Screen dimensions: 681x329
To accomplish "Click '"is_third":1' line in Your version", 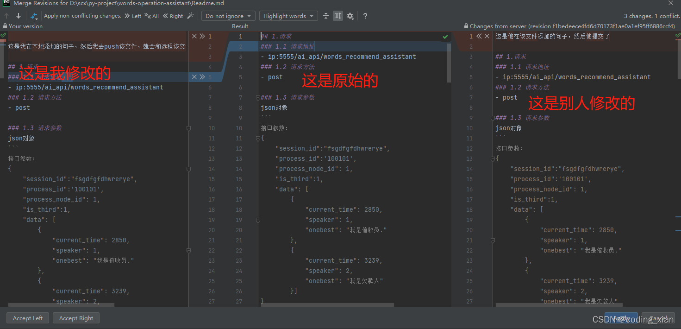I will click(47, 209).
